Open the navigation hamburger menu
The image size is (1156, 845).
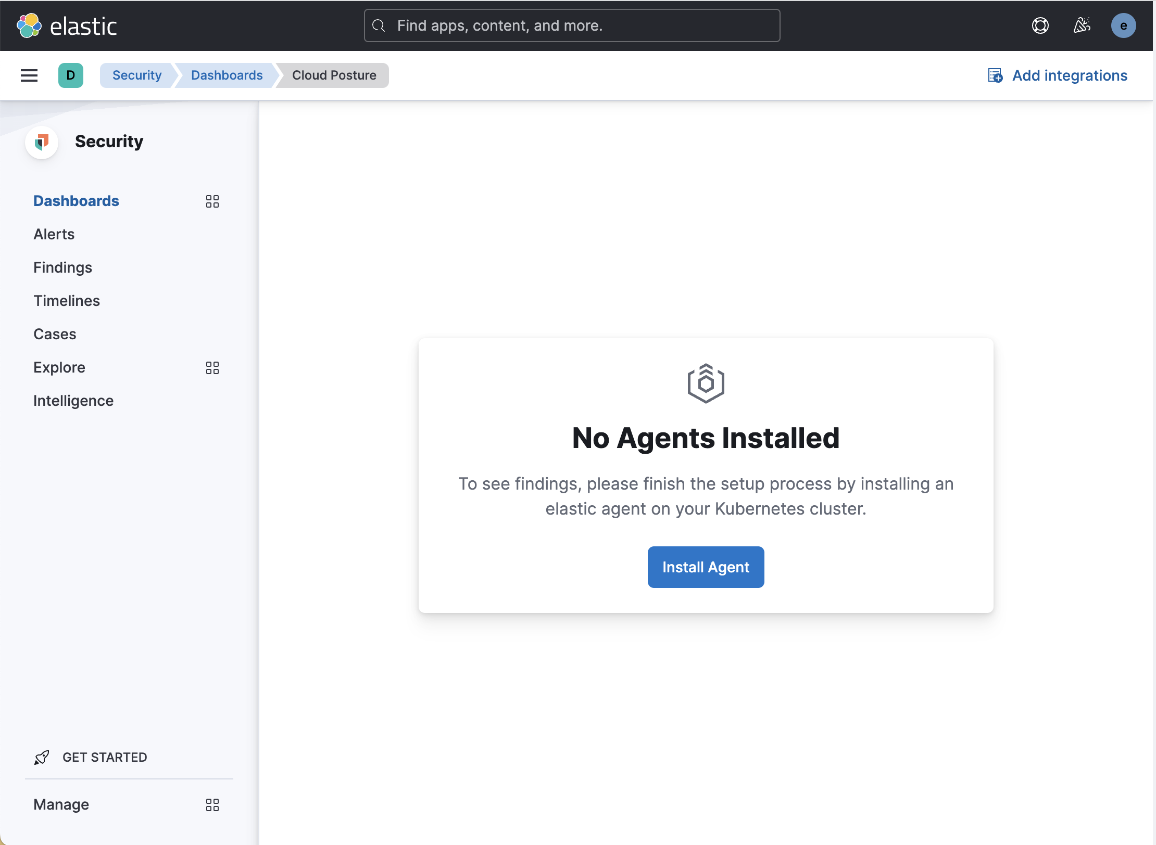click(29, 75)
